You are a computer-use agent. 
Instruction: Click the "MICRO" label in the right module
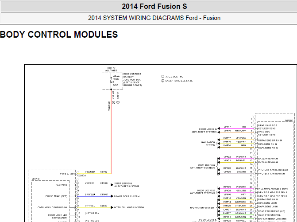coord(289,121)
